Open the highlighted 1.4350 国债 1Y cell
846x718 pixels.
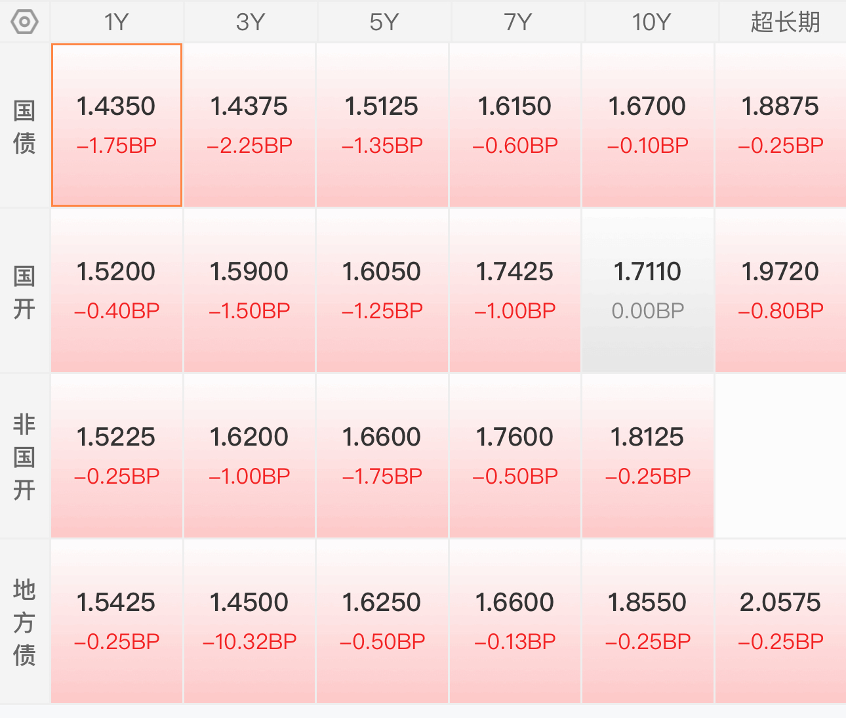tap(117, 125)
